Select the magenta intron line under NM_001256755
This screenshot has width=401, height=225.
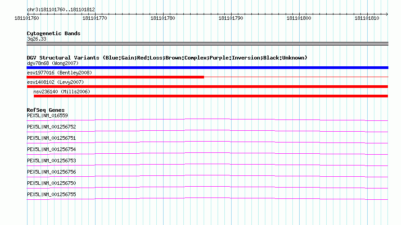click(x=207, y=197)
